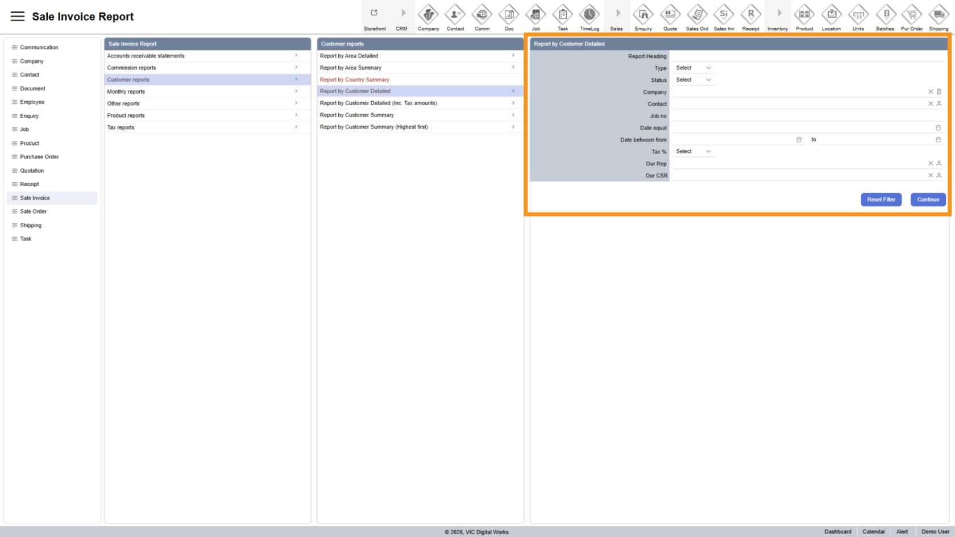
Task: Expand the Inventory toolbar group arrow
Action: coord(779,13)
